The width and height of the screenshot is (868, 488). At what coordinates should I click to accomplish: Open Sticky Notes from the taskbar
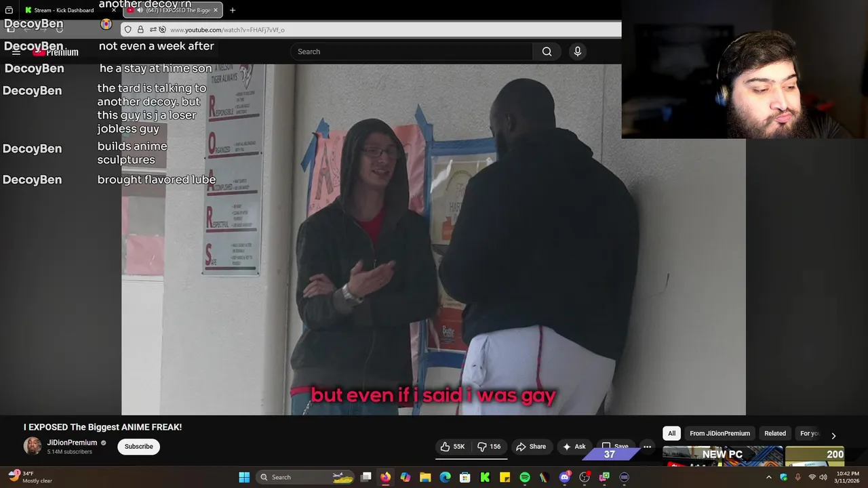tap(505, 477)
